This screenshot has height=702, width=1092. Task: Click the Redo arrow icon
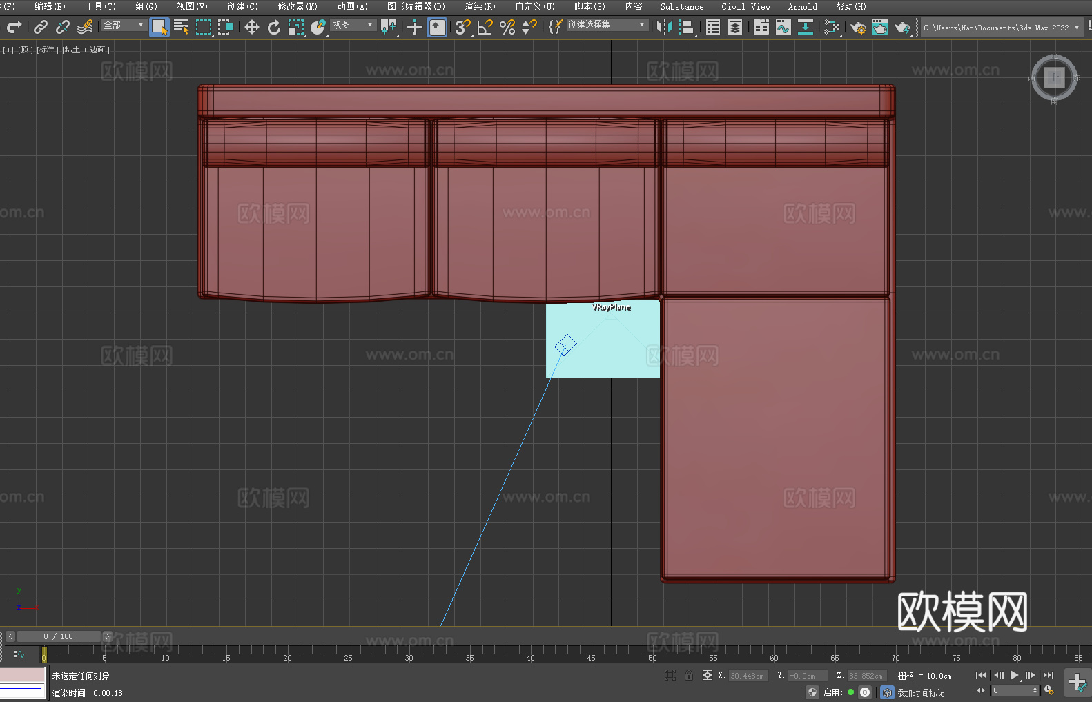click(14, 27)
